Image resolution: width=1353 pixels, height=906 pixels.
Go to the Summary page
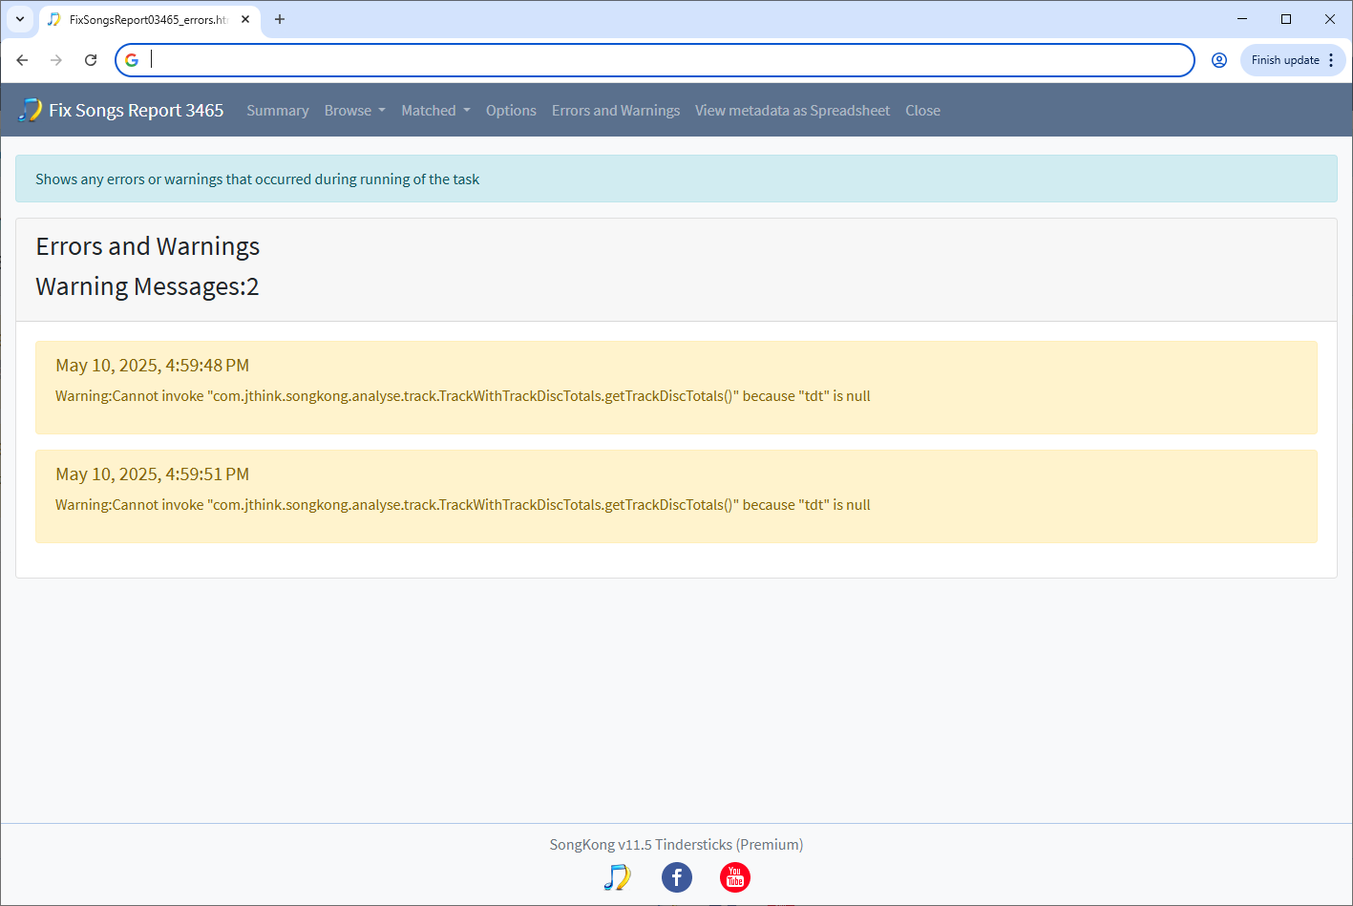[277, 111]
